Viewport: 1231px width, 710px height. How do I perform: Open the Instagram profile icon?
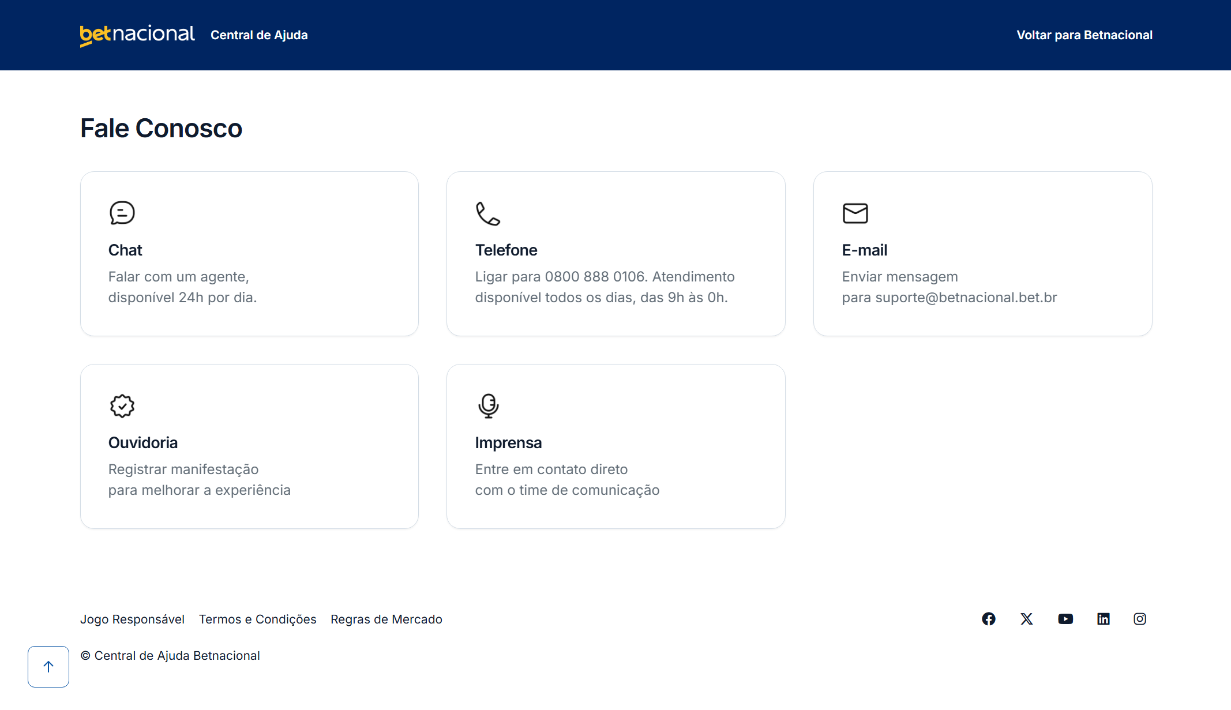coord(1140,619)
